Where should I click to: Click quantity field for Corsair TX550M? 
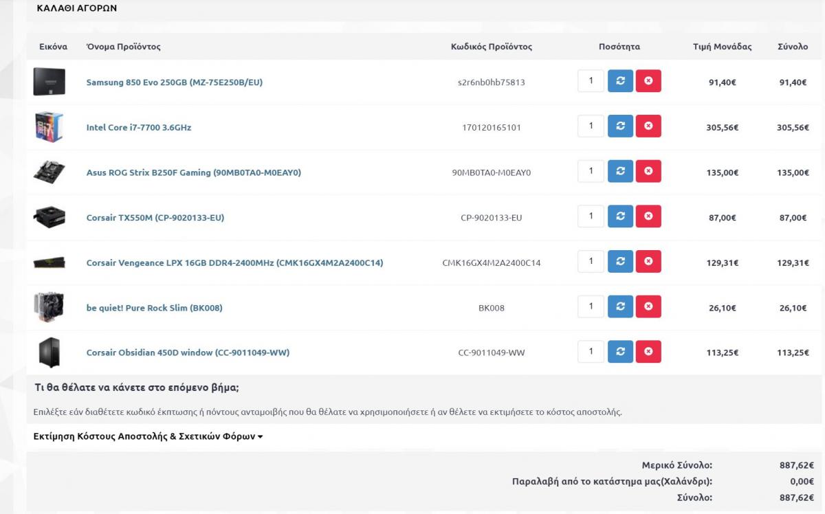point(591,216)
